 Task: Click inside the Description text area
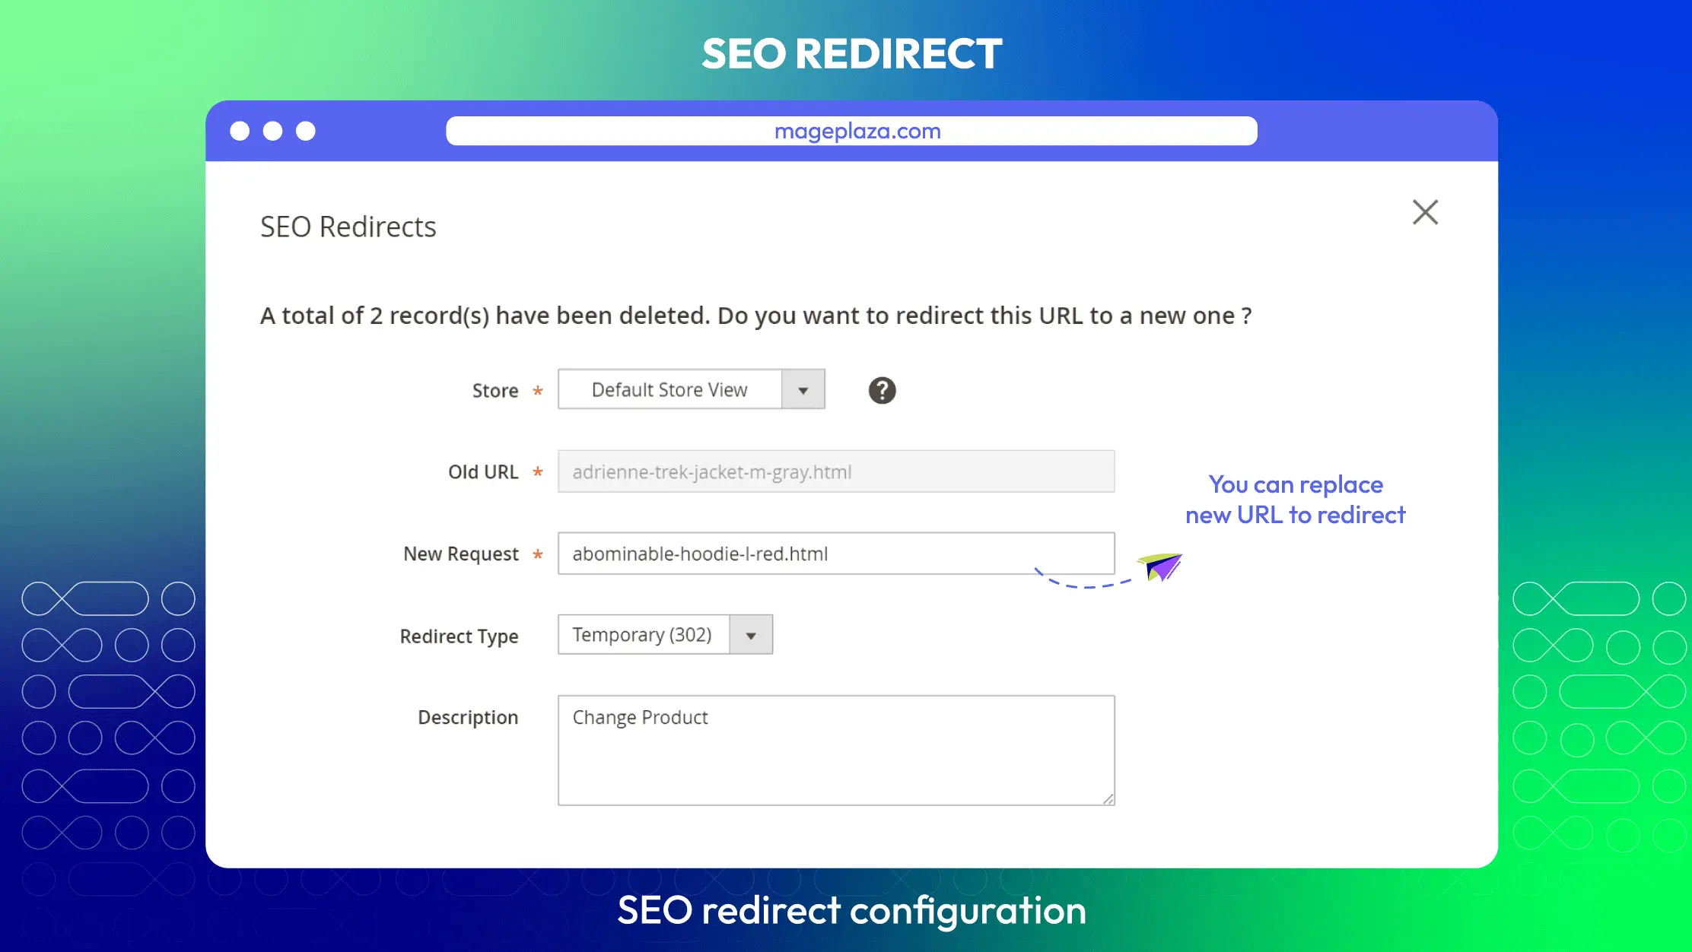(x=836, y=750)
